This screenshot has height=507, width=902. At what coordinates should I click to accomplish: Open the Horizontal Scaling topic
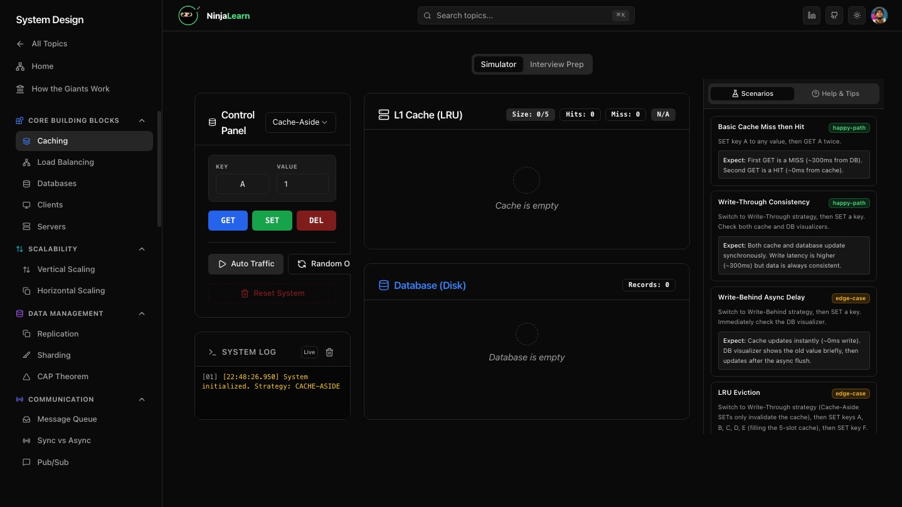[84, 291]
